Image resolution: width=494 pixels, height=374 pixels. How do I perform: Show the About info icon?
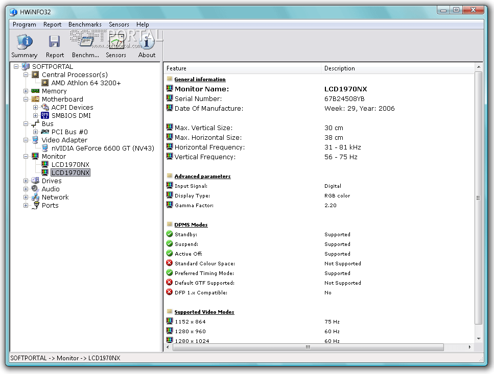pos(147,42)
